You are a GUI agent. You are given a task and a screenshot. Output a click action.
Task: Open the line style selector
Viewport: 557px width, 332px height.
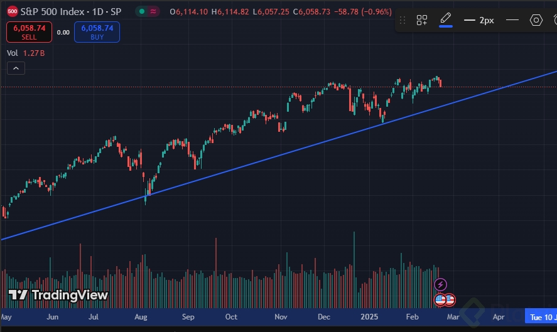512,20
